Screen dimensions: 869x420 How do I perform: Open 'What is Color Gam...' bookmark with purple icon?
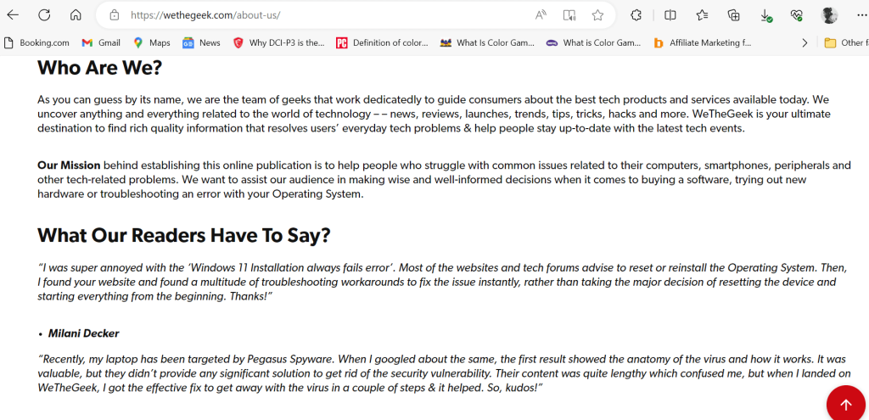(593, 42)
